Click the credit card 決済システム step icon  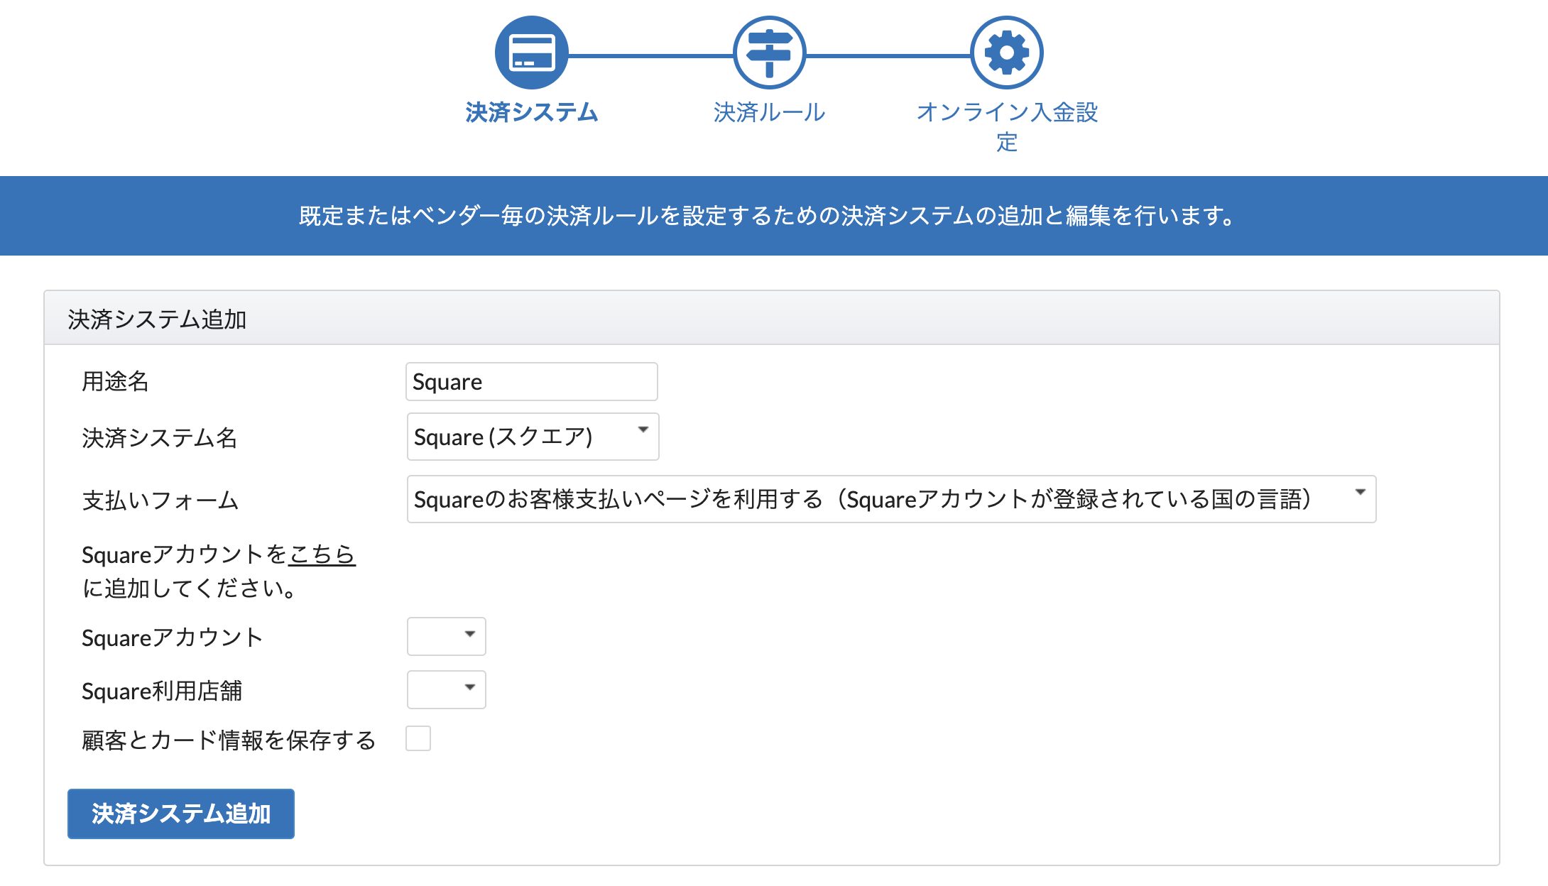pos(531,53)
